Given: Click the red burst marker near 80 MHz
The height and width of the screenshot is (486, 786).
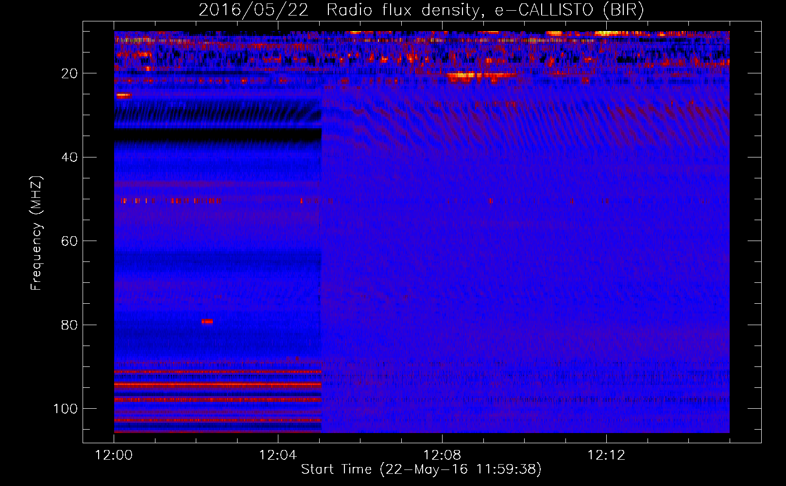Looking at the screenshot, I should coord(207,321).
